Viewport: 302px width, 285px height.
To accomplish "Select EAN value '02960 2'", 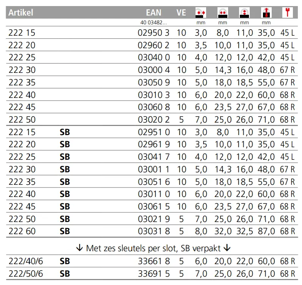I will (x=153, y=45).
